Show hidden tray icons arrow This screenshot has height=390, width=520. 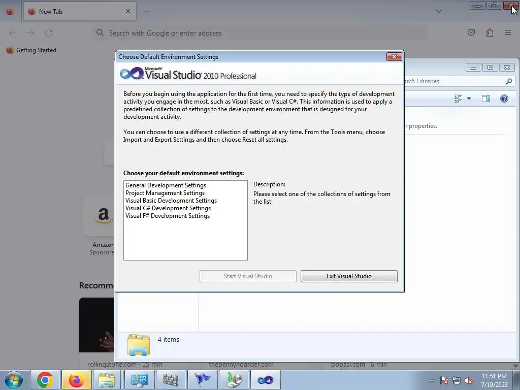(432, 380)
